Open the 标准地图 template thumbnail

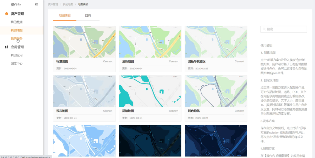click(x=84, y=42)
